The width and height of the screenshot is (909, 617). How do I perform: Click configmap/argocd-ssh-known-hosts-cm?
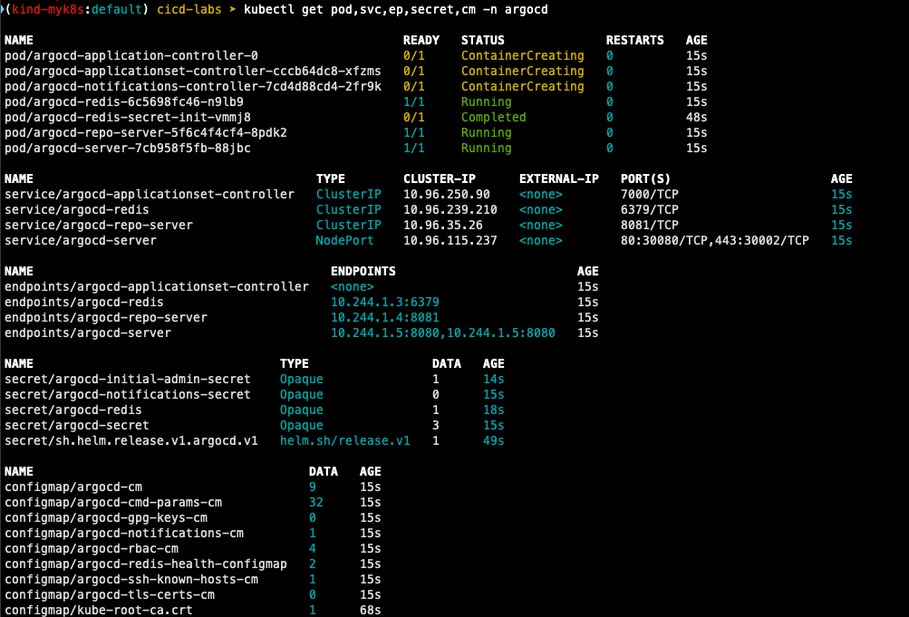coord(131,579)
